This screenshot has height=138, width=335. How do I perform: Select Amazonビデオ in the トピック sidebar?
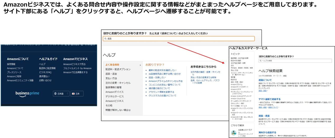coord(236,89)
